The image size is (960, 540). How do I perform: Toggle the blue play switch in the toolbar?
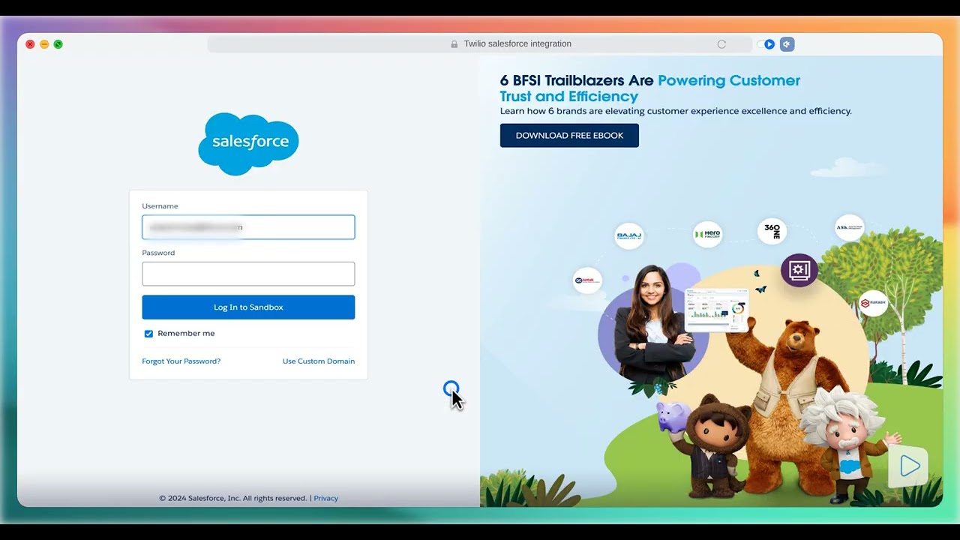(x=766, y=44)
